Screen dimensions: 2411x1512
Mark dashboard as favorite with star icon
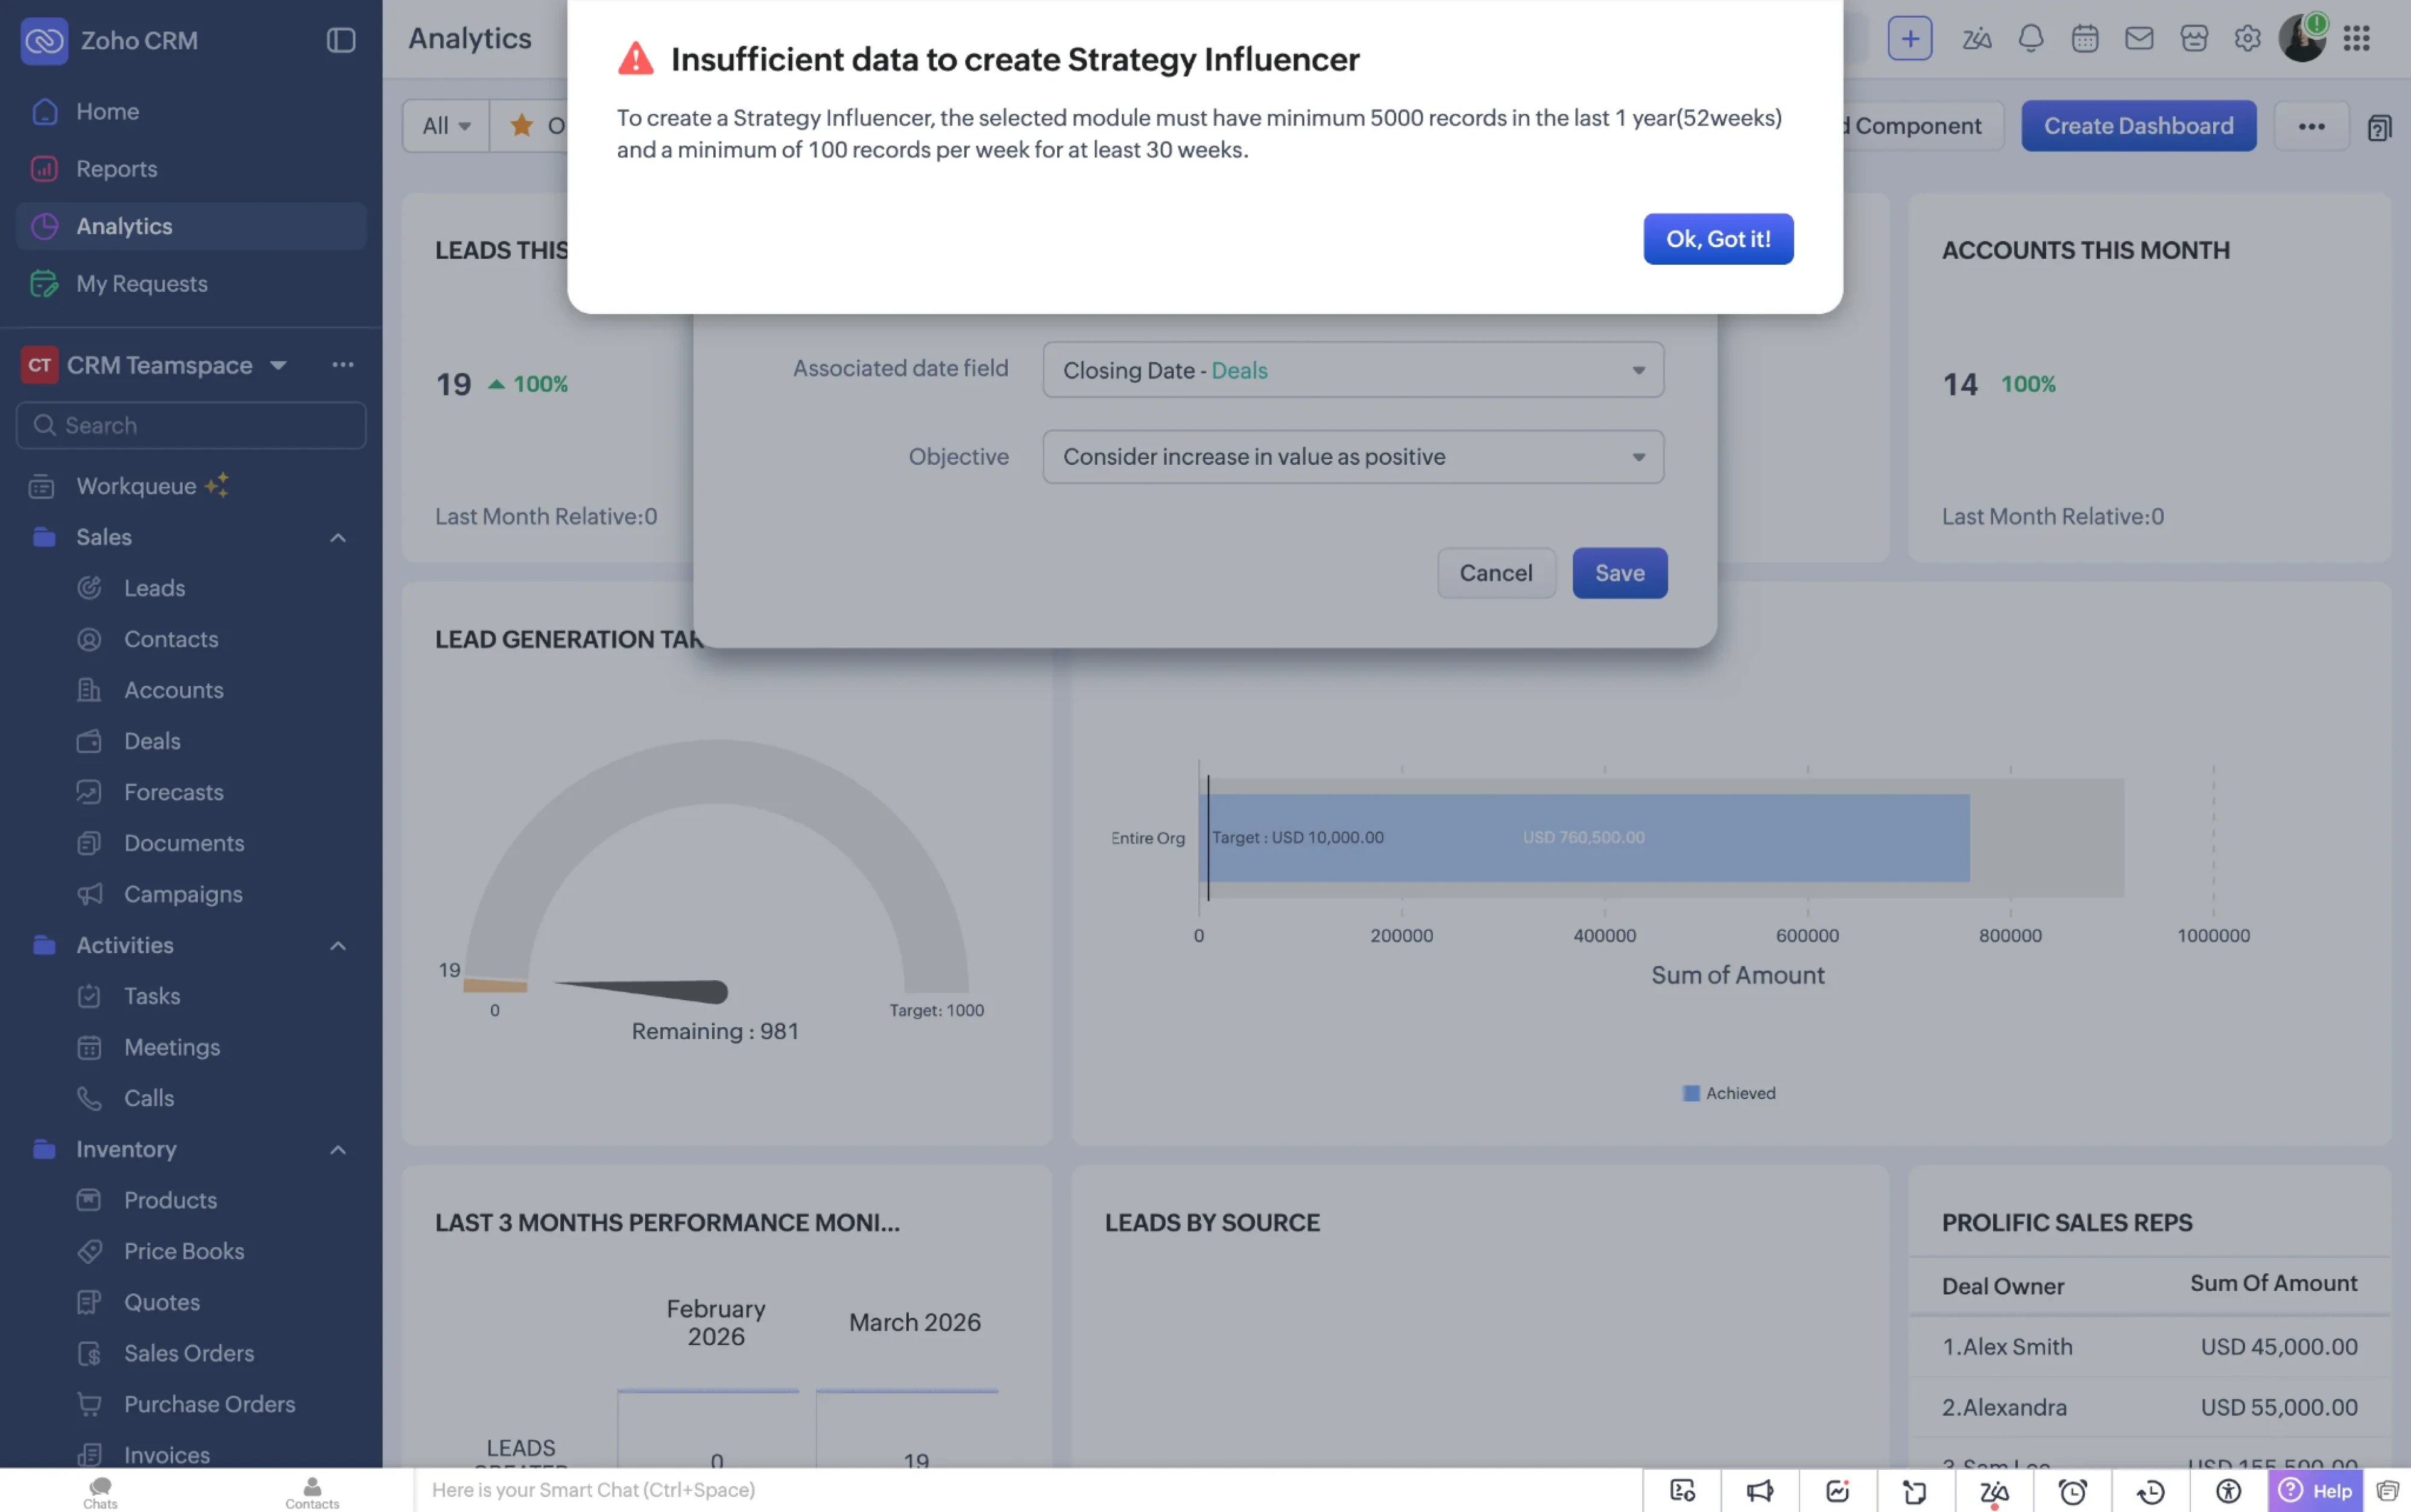[x=521, y=125]
